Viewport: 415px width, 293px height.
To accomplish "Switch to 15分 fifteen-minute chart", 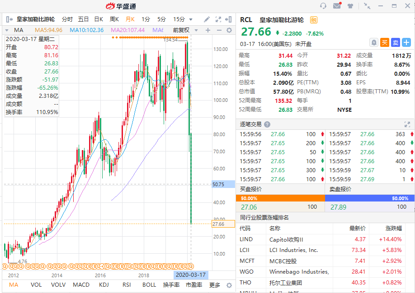I will tap(179, 19).
